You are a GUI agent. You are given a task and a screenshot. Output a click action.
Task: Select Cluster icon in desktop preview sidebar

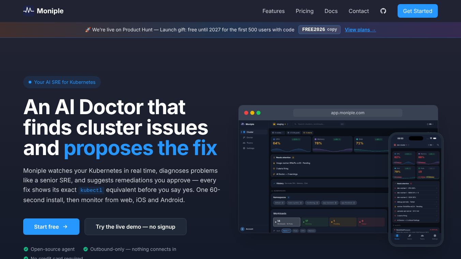[x=244, y=132]
